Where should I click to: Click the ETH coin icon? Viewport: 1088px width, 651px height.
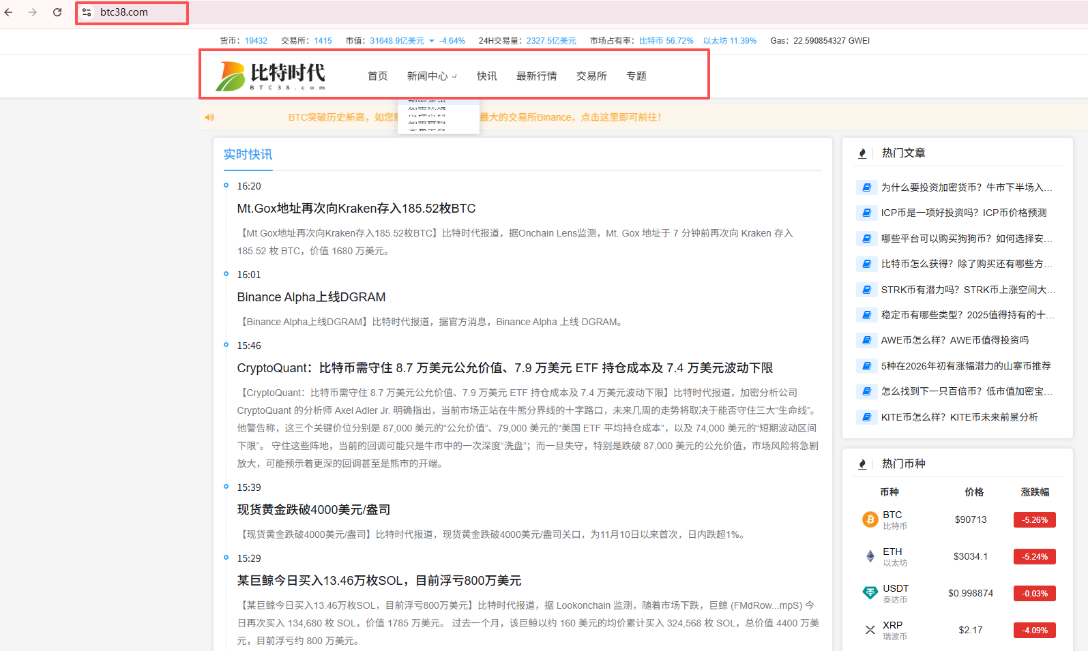870,556
